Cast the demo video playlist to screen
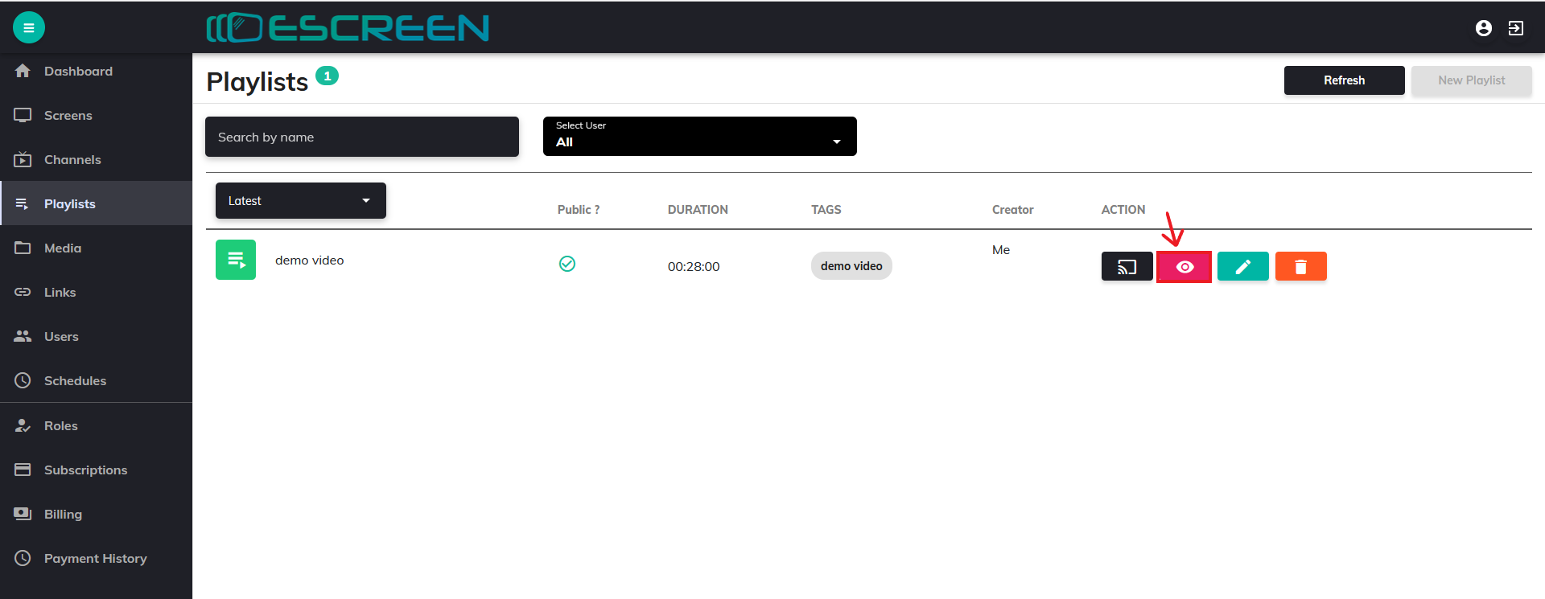 1127,267
